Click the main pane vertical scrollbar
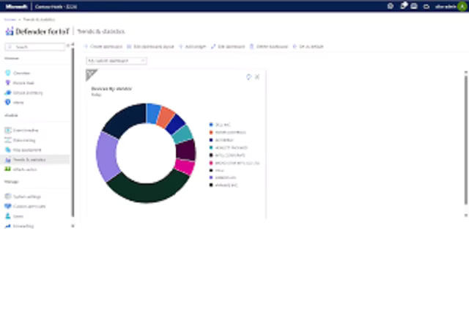This screenshot has width=469, height=316. tap(466, 140)
